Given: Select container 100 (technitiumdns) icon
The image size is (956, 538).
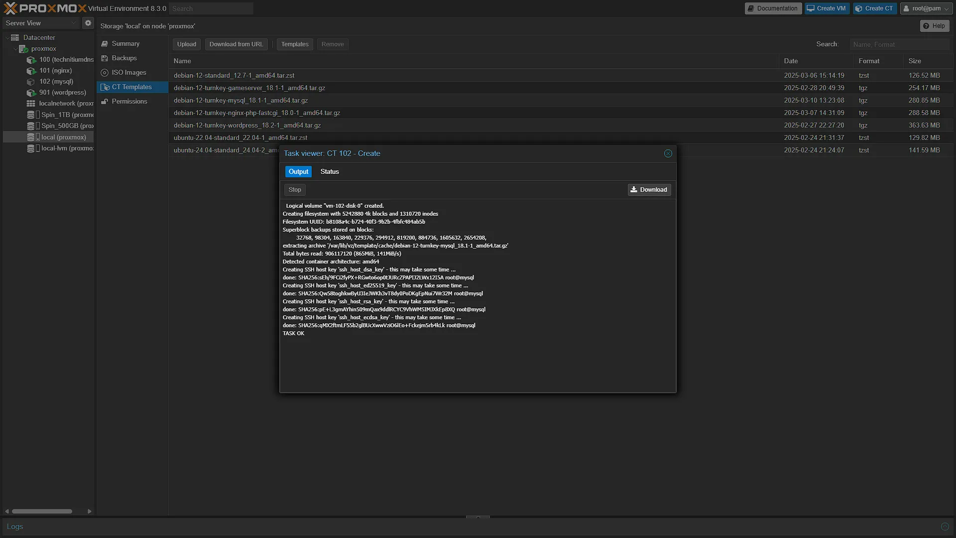Looking at the screenshot, I should (31, 60).
